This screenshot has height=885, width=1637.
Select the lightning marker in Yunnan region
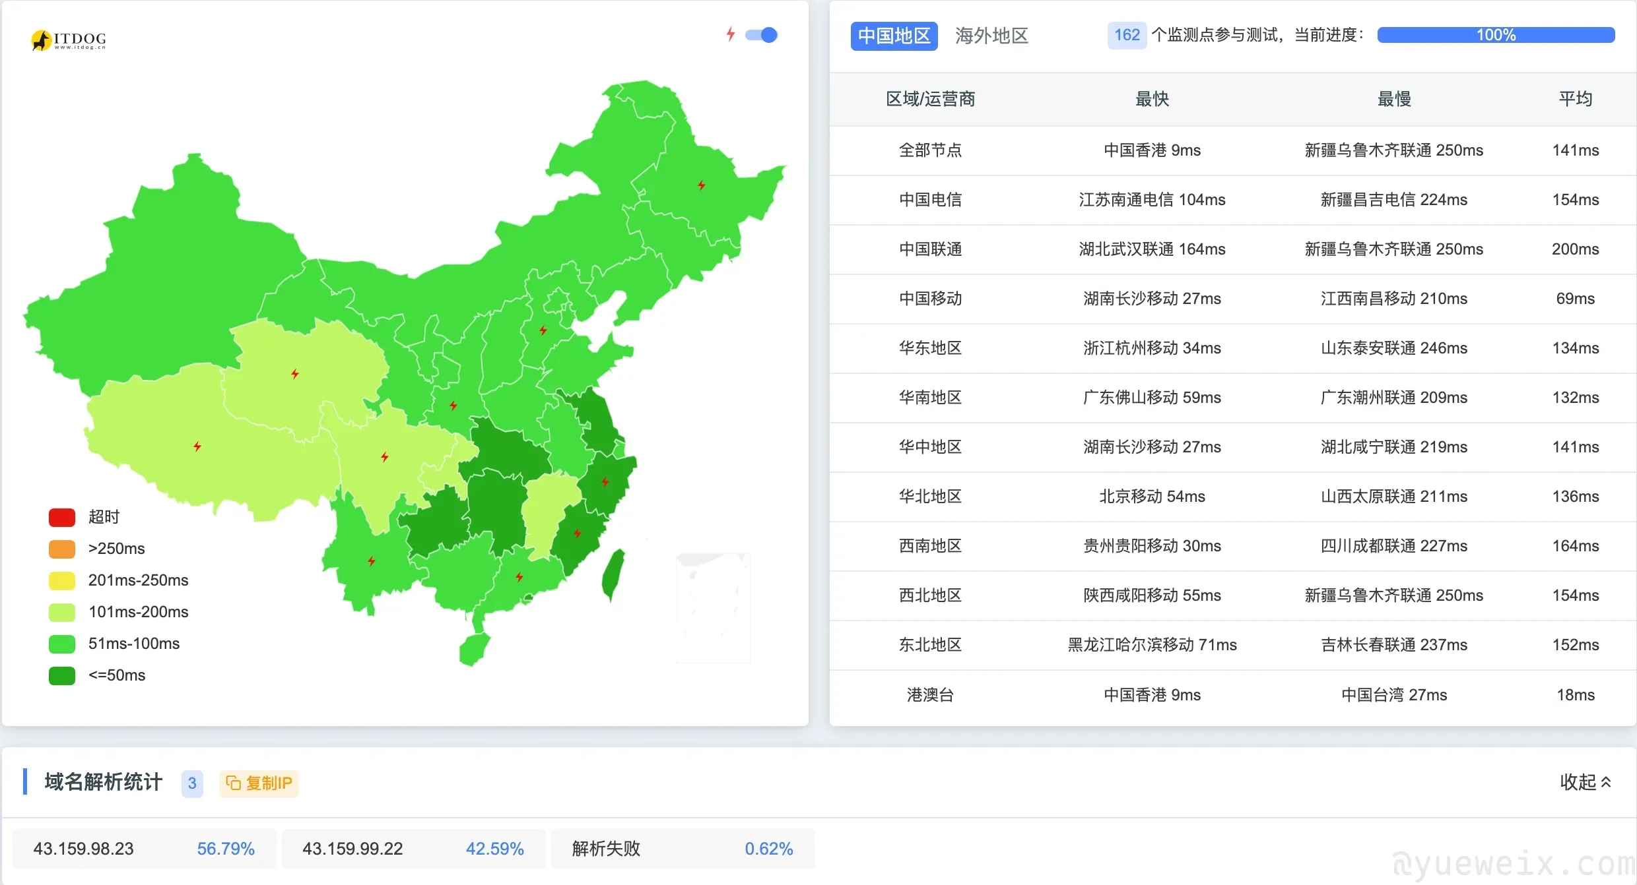371,561
